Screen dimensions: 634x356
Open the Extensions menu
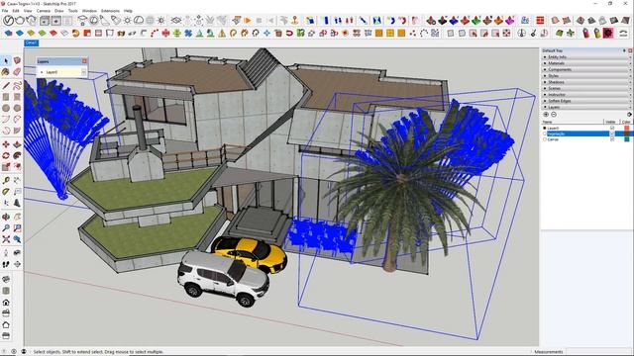[x=110, y=11]
